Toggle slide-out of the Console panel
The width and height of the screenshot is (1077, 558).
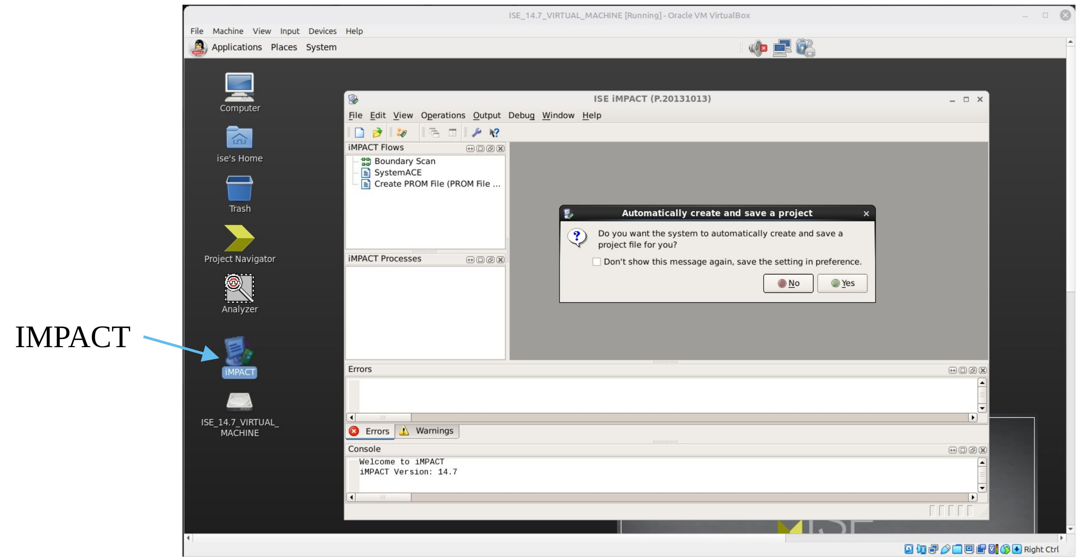tap(953, 450)
